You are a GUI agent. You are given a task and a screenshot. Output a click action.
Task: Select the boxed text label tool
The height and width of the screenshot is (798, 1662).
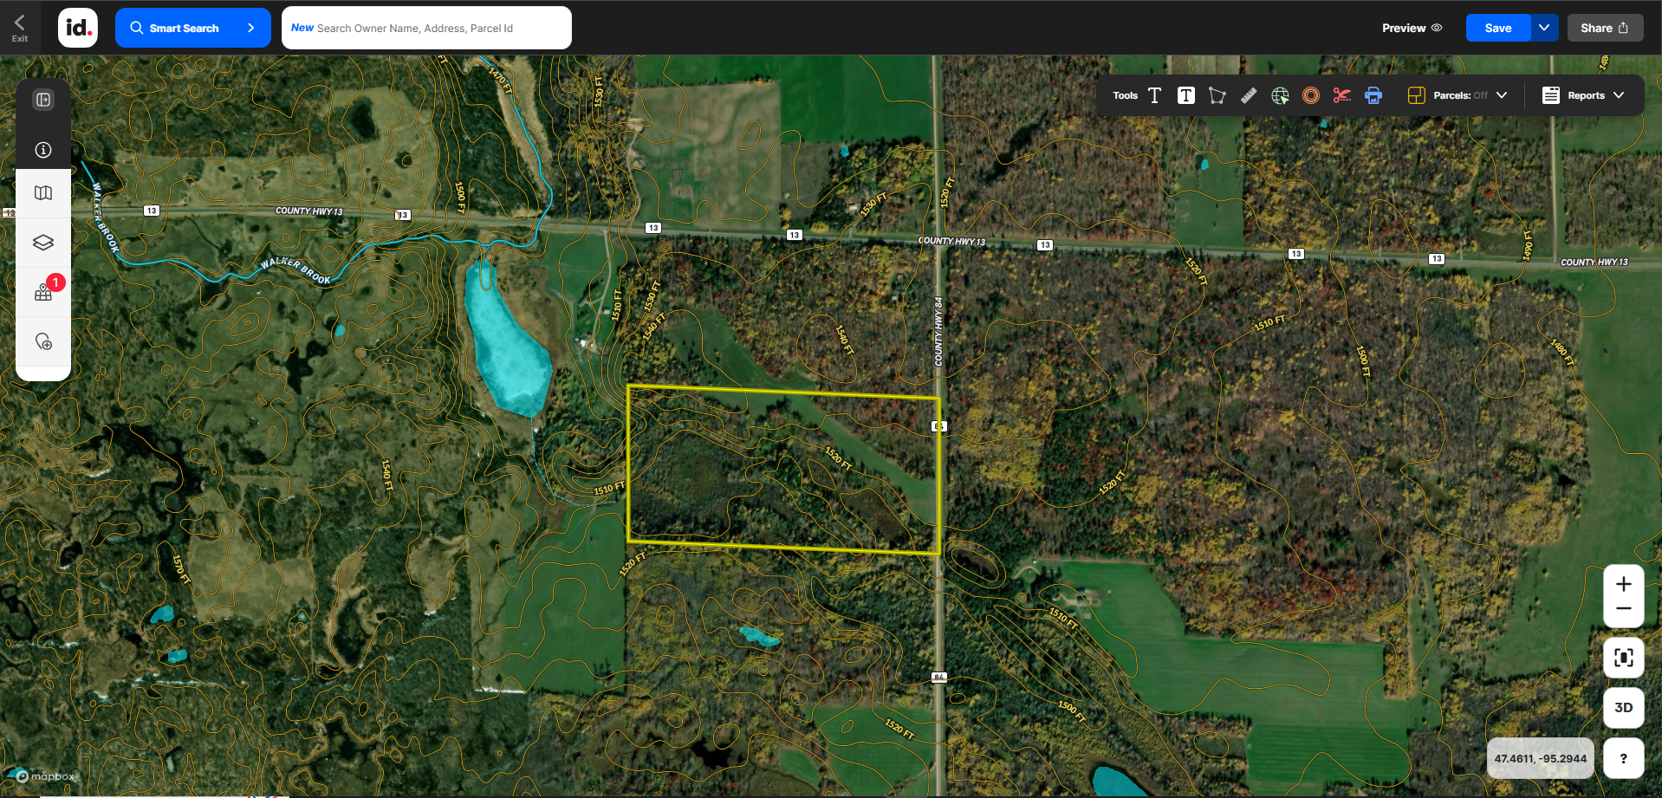(1185, 95)
